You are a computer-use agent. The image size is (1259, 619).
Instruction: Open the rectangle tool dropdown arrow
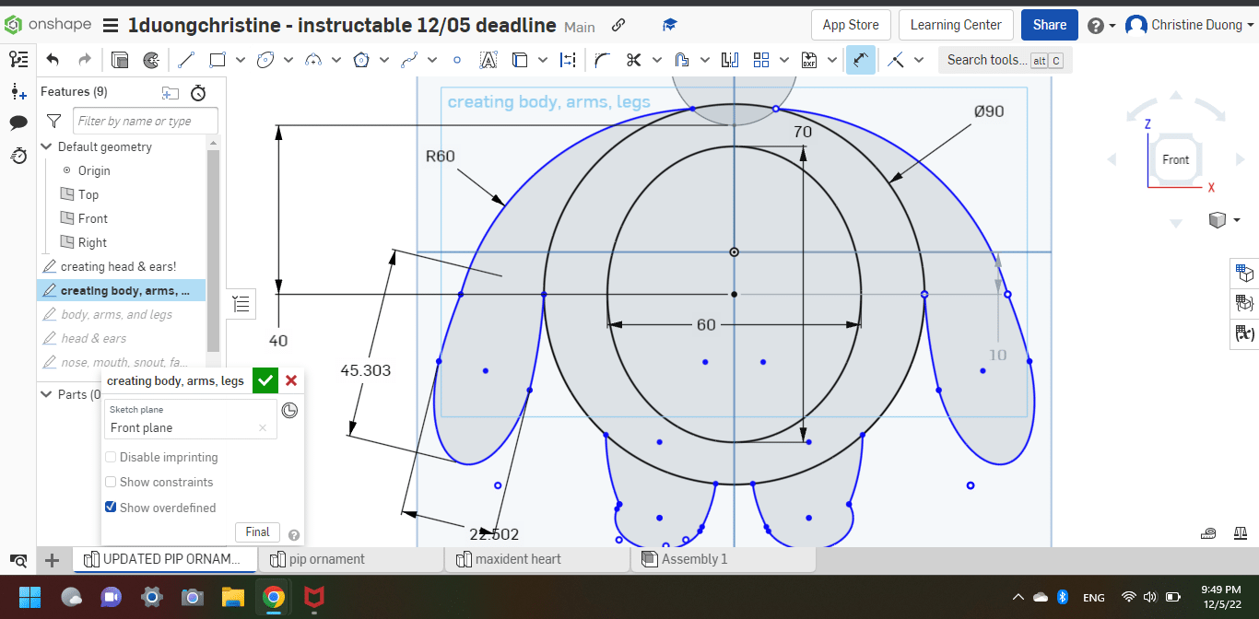click(x=241, y=60)
